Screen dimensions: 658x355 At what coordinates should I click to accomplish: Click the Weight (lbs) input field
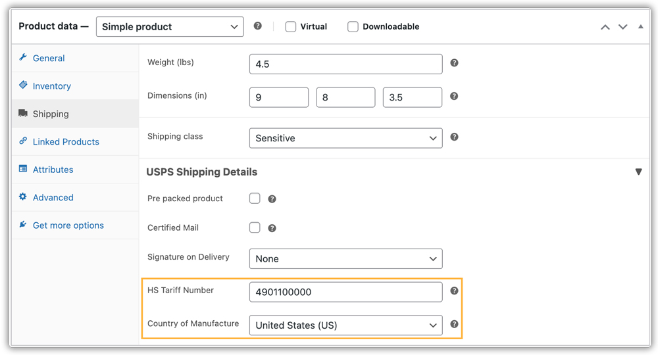pyautogui.click(x=346, y=64)
